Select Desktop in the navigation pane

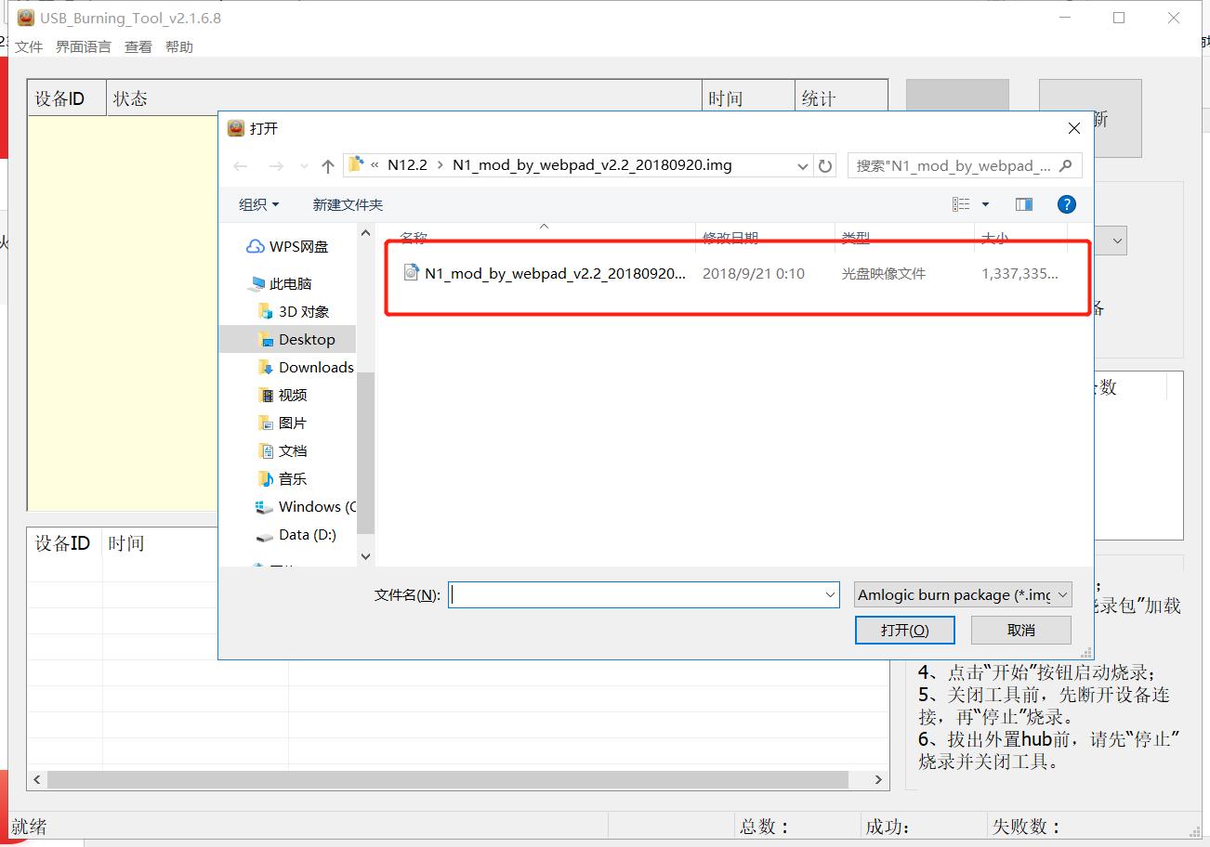pos(287,340)
